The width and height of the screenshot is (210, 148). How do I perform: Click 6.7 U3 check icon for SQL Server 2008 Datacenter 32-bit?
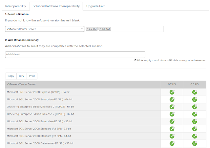coord(172,143)
